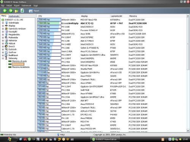Activate EVEREST Home Edition taskbar button

[105, 139]
